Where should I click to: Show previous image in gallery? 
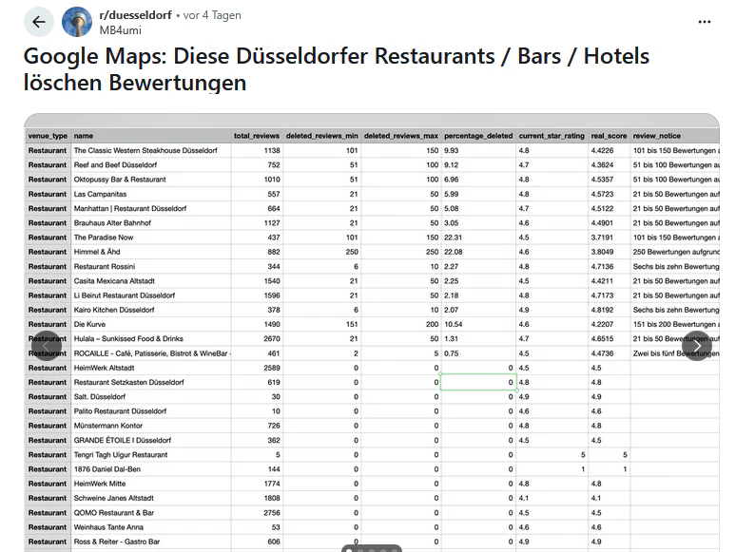coord(47,346)
